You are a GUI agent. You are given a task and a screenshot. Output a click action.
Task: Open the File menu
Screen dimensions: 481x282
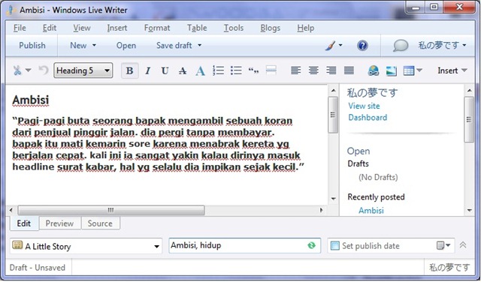coord(20,28)
